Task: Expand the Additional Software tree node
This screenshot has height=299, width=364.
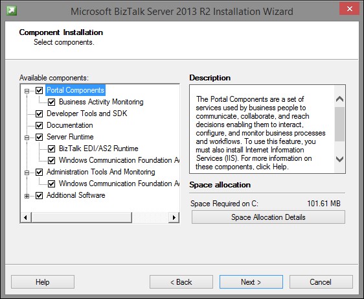Action: click(x=27, y=196)
